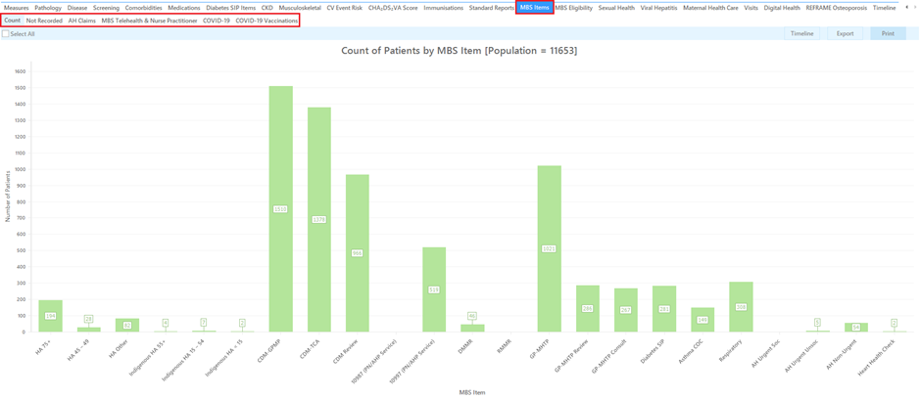Switch to the Pathology tab

(x=48, y=8)
